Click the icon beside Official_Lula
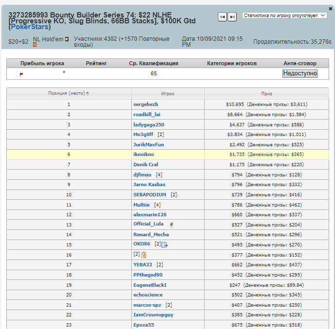 (x=171, y=225)
